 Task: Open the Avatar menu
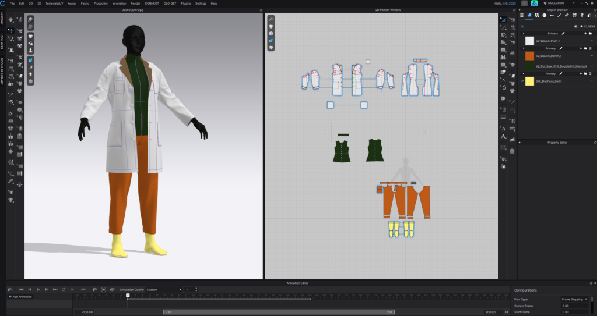point(72,3)
